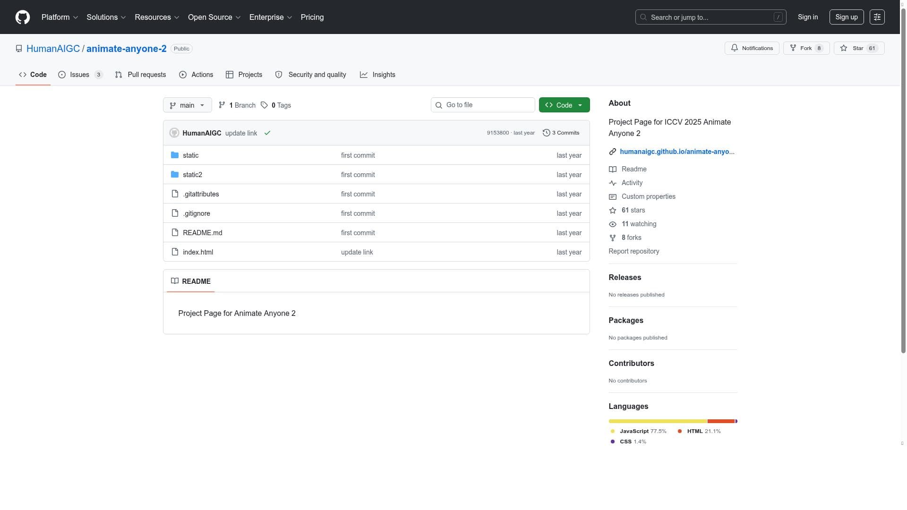Image resolution: width=907 pixels, height=510 pixels.
Task: Open the Solutions menu in the header
Action: 106,17
